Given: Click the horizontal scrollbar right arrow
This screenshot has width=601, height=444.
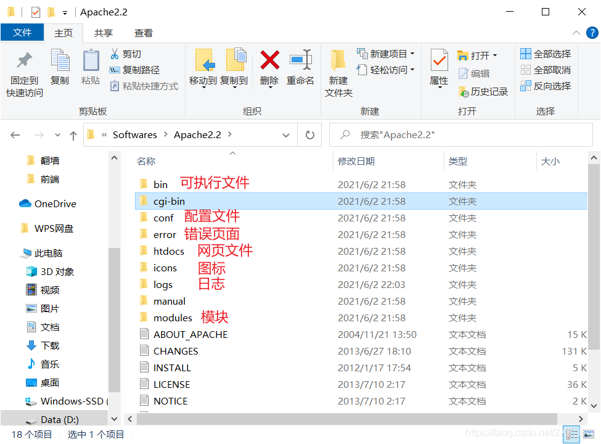Looking at the screenshot, I should tap(581, 419).
